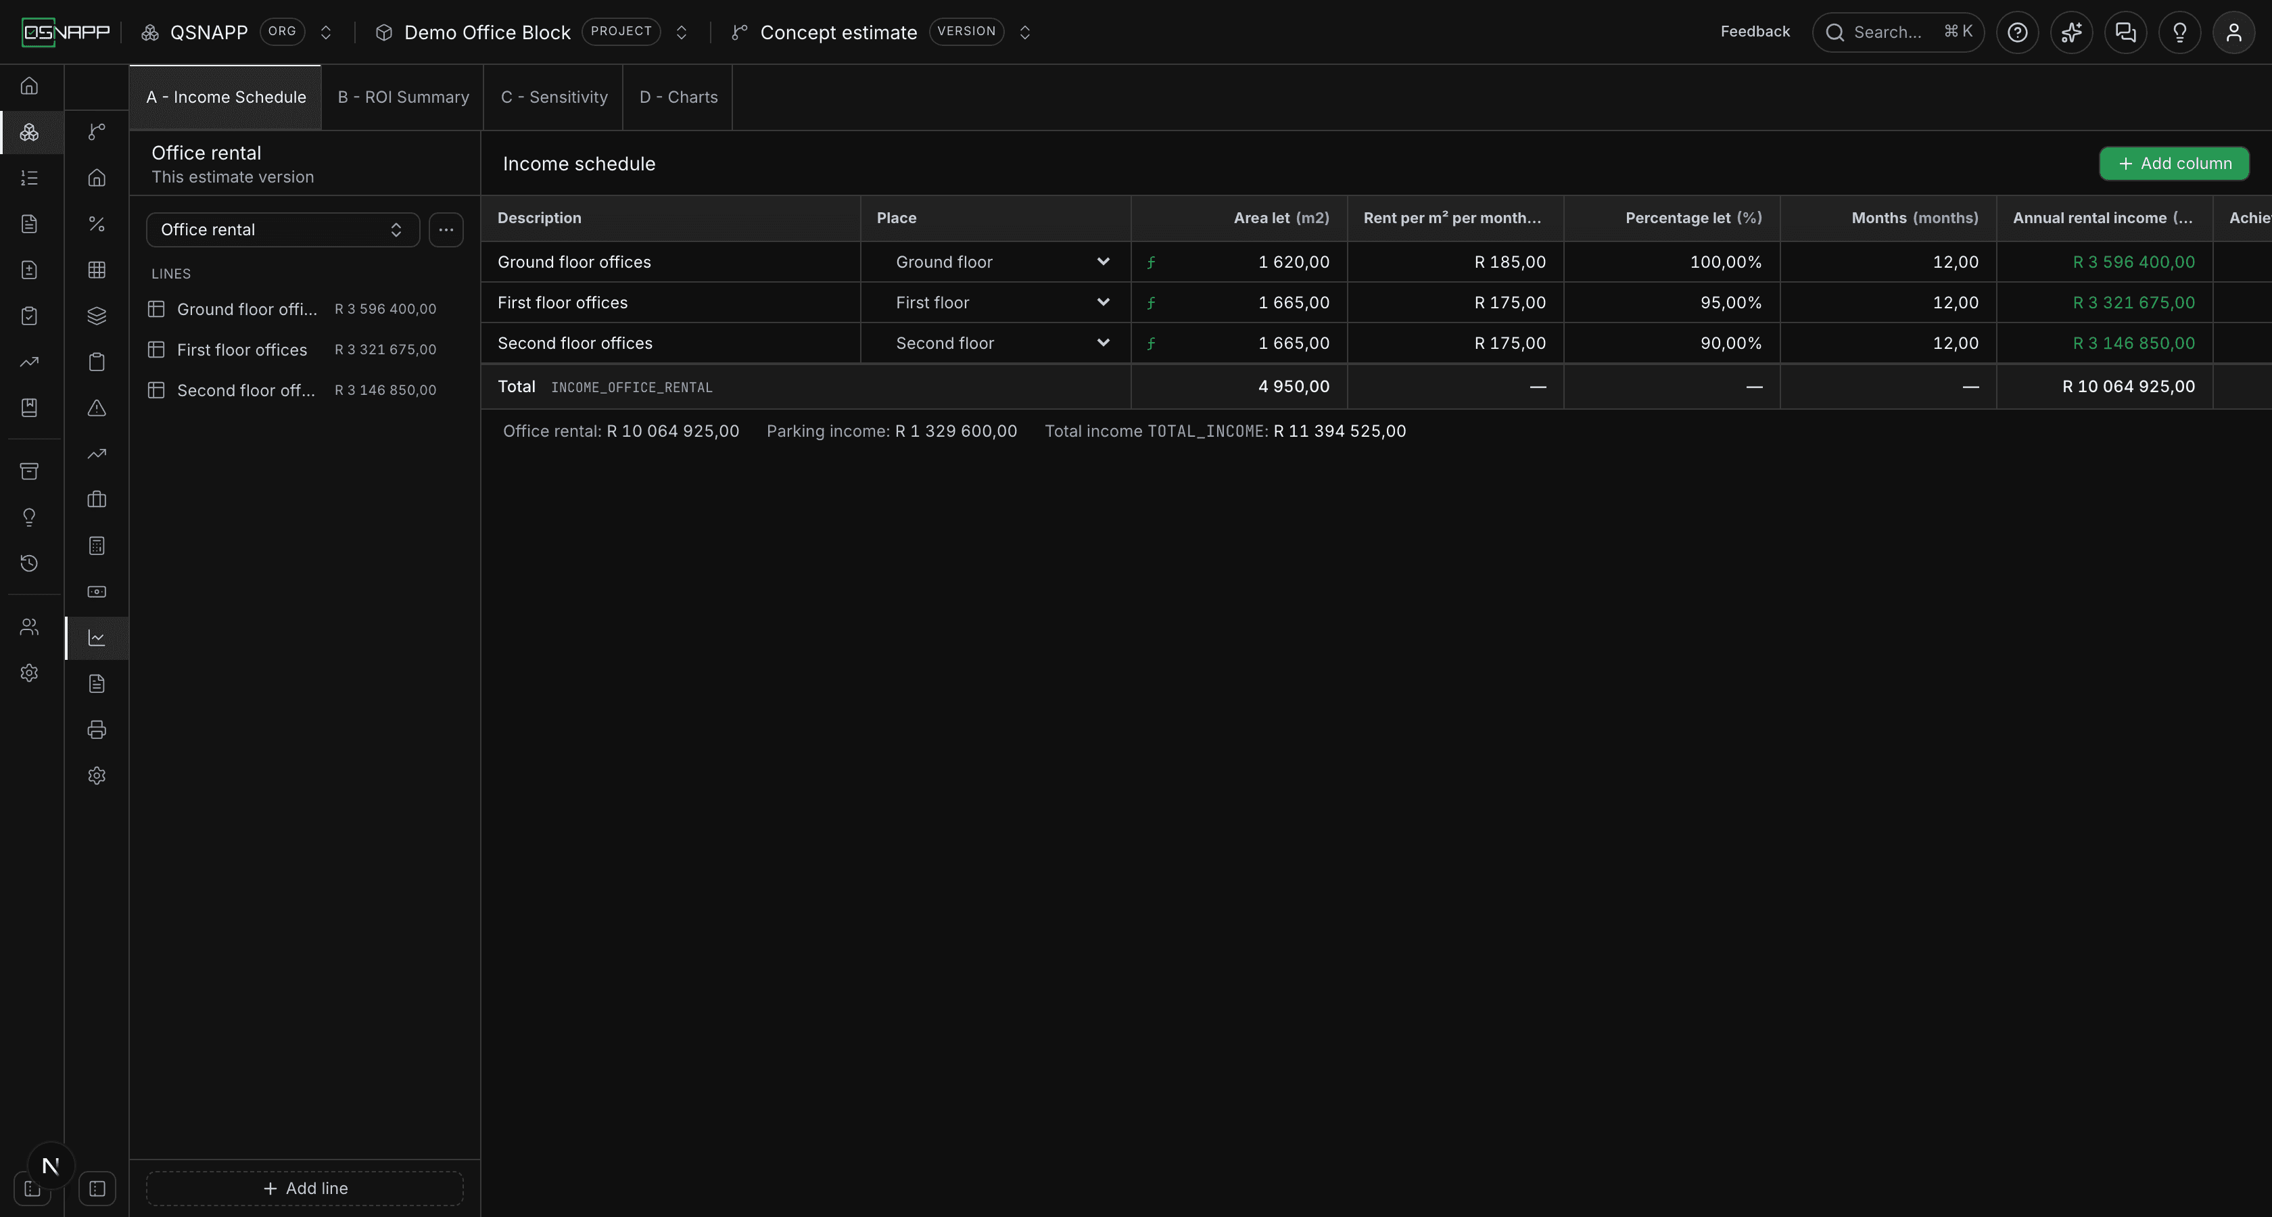The image size is (2272, 1217).
Task: Open the QSNAPP organisation switcher
Action: click(325, 32)
